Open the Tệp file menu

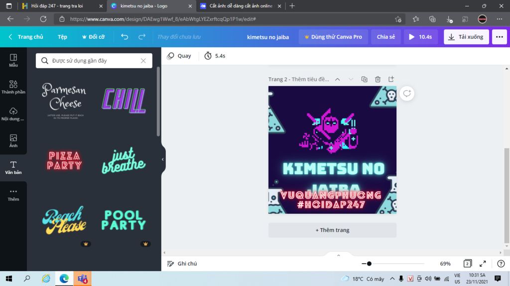tap(62, 37)
